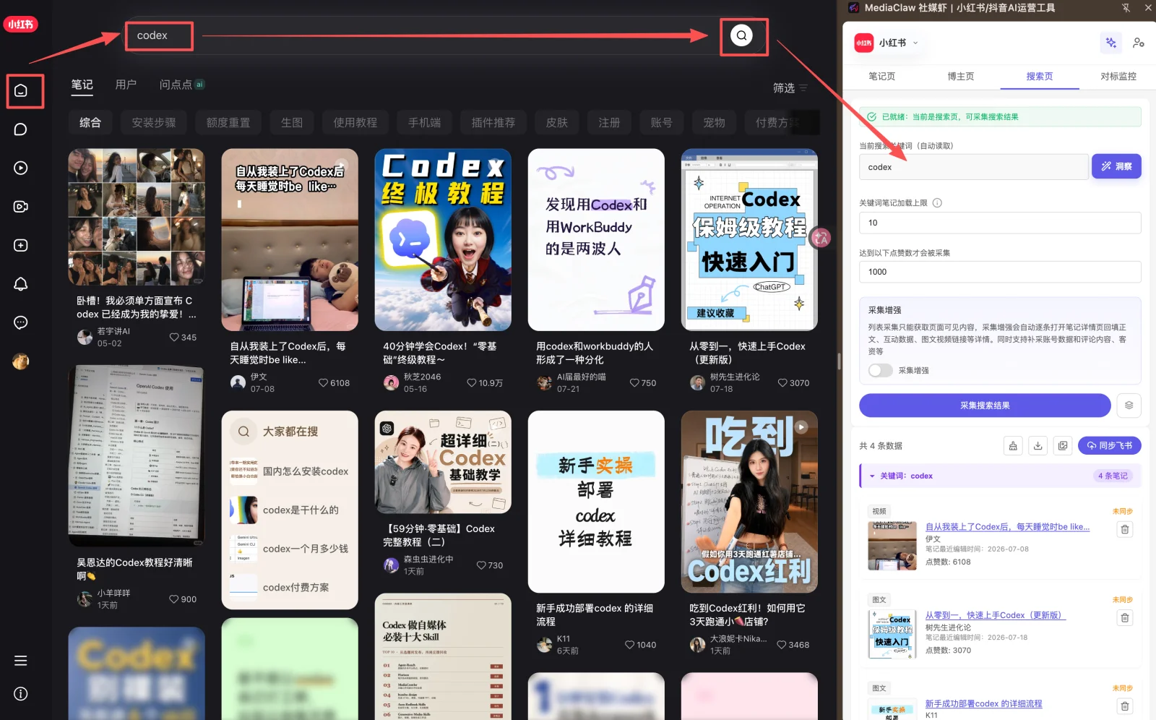
Task: Click the plus publish icon in left sidebar
Action: tap(21, 246)
